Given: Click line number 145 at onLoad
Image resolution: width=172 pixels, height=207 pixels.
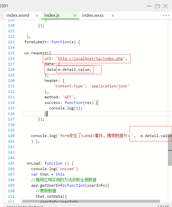Looking at the screenshot, I should point(11,163).
